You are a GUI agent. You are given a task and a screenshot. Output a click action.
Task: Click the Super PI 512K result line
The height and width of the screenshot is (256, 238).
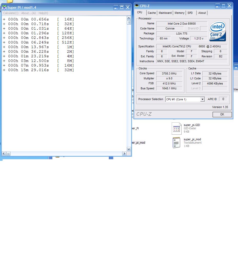point(38,42)
